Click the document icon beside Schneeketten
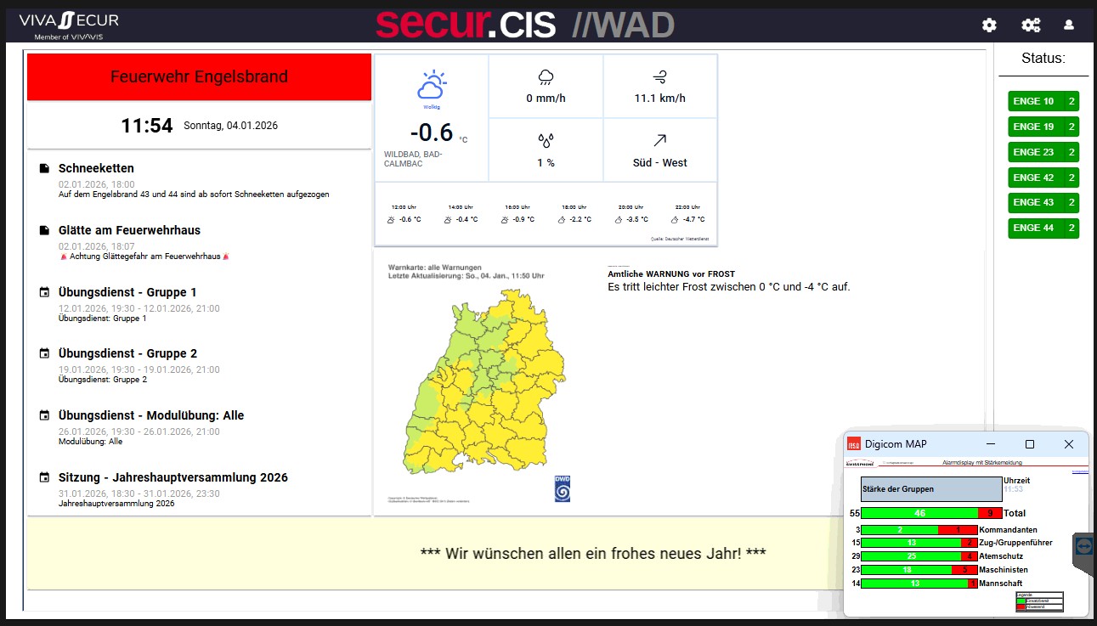1097x626 pixels. click(x=44, y=169)
